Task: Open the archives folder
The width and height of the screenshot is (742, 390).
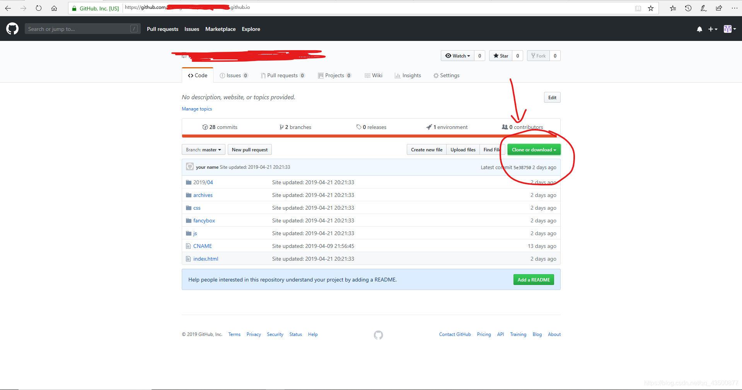Action: point(203,195)
